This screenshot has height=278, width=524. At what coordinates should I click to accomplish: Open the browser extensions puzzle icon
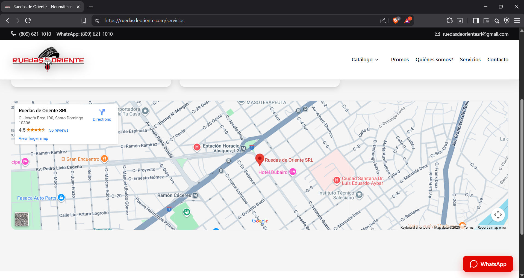(x=449, y=20)
